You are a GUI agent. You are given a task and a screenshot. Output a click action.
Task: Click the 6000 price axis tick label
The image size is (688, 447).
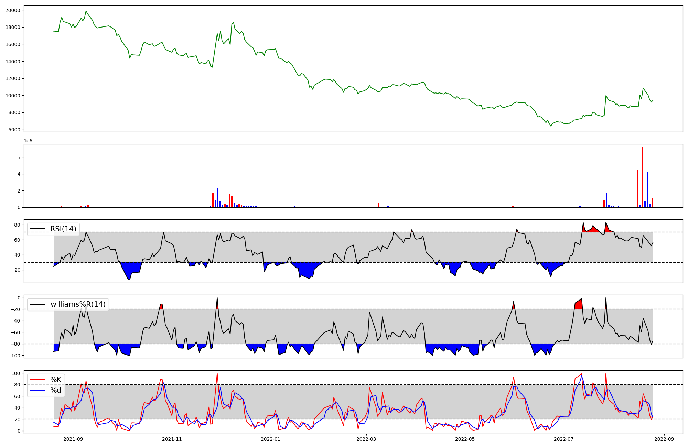click(x=14, y=130)
